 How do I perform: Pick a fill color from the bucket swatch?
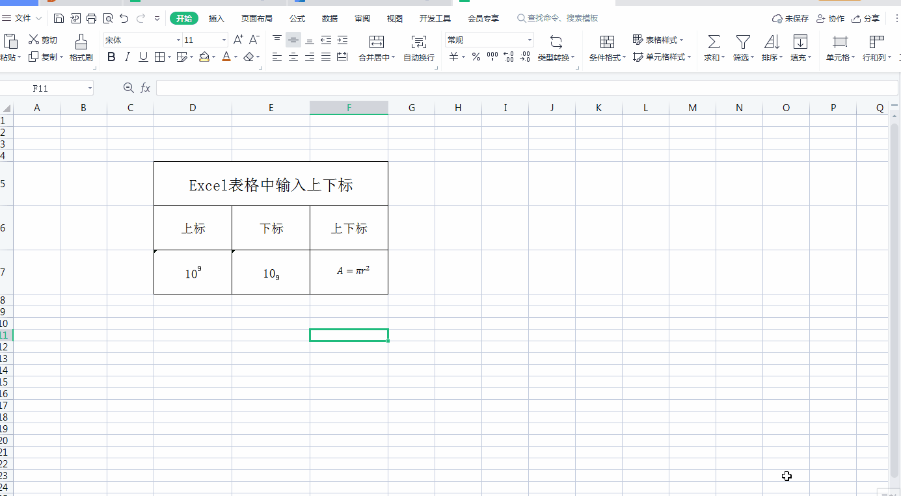[205, 57]
